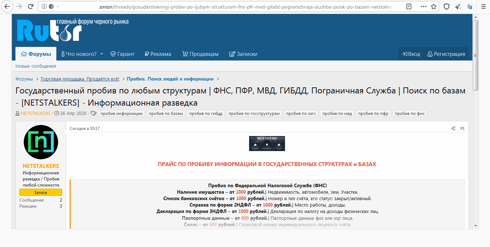Click the translate extension icon in toolbar
490x247 pixels.
(470, 6)
